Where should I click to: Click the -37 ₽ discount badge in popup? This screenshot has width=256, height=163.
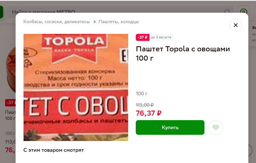(143, 37)
